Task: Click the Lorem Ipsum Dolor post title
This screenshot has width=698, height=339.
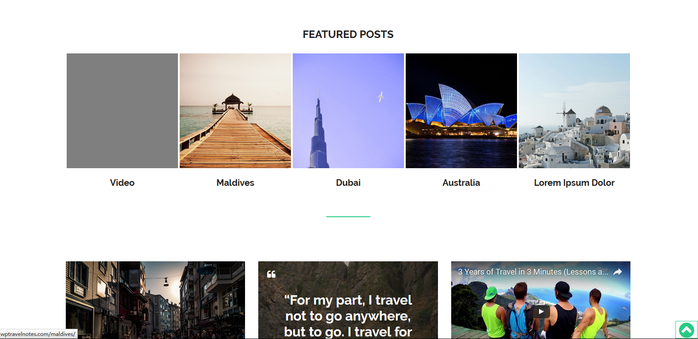Action: (x=574, y=183)
